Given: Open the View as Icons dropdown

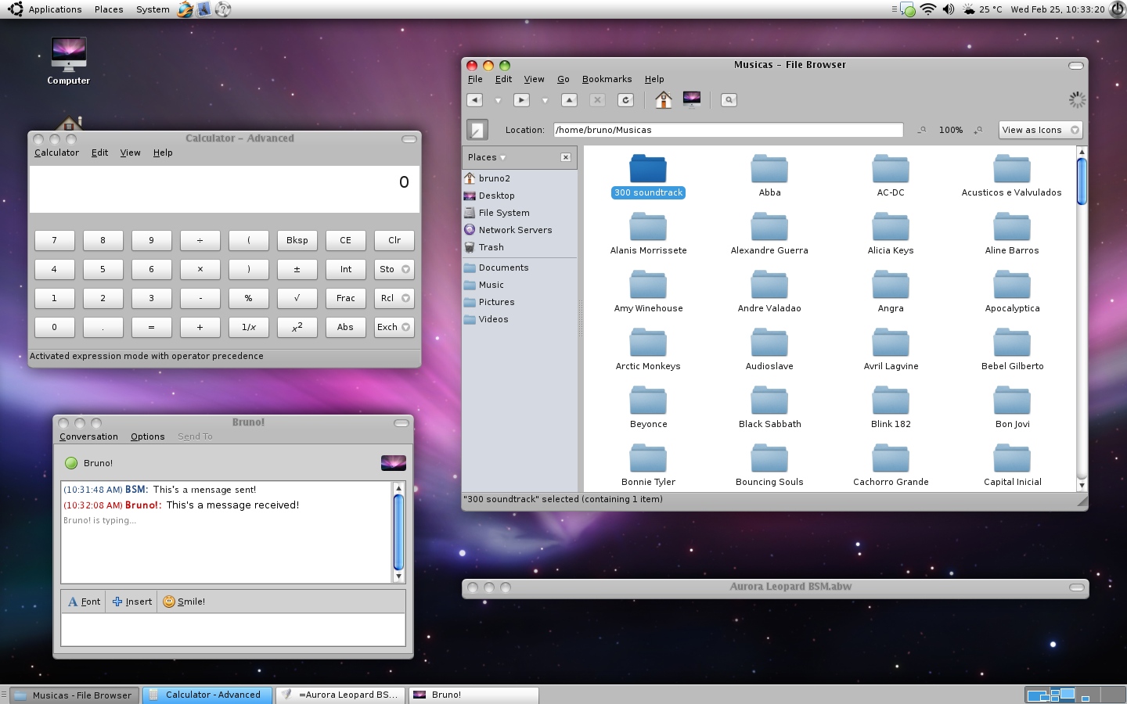Looking at the screenshot, I should pyautogui.click(x=1041, y=130).
